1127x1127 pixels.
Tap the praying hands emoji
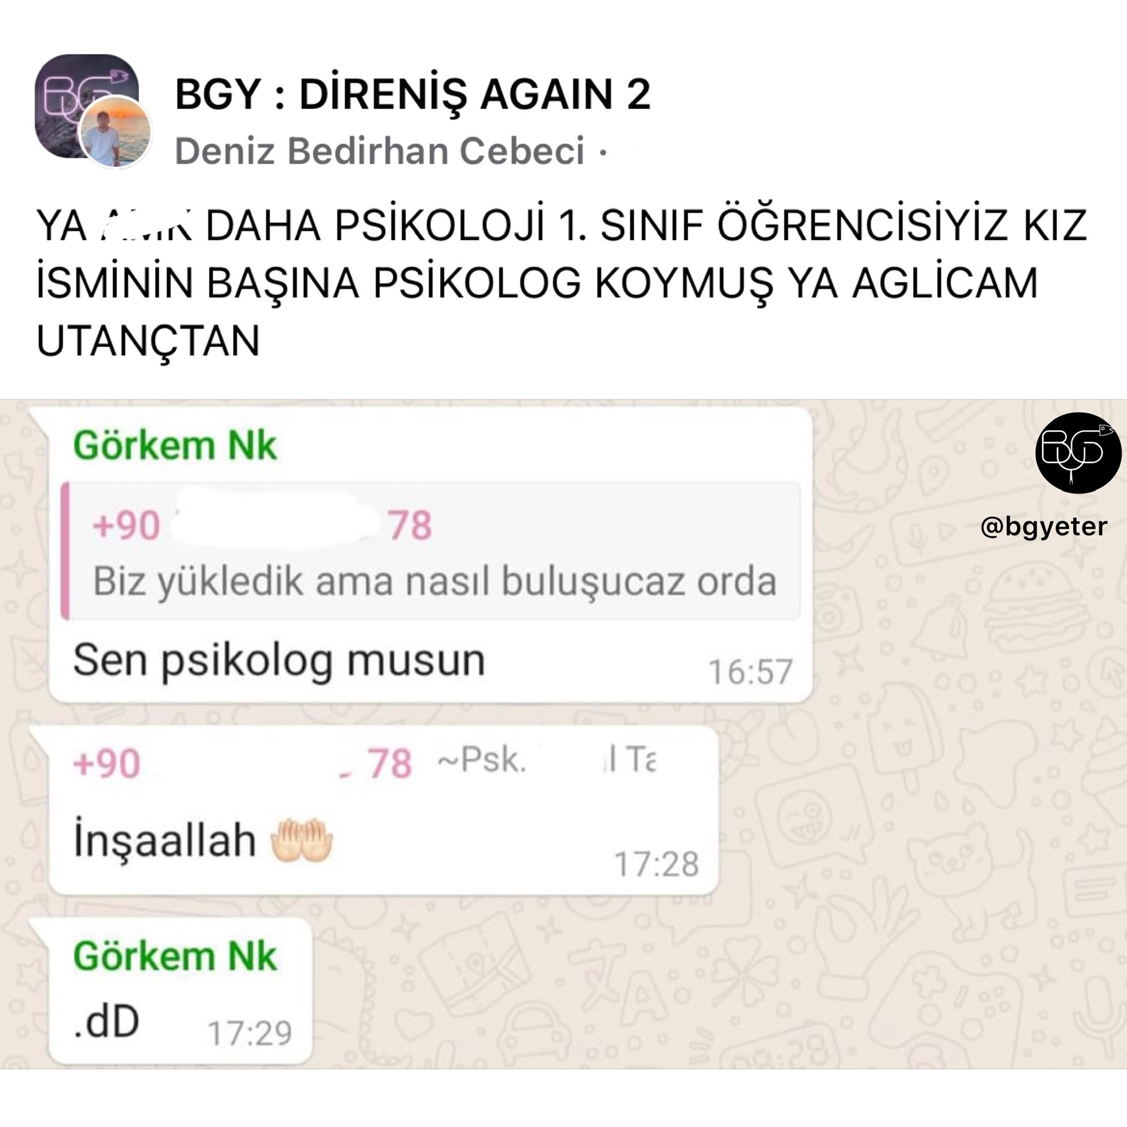302,841
